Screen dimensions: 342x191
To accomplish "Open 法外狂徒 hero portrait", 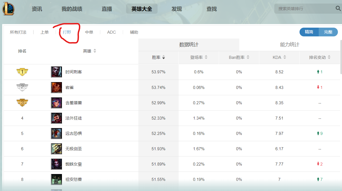I will tap(56, 118).
